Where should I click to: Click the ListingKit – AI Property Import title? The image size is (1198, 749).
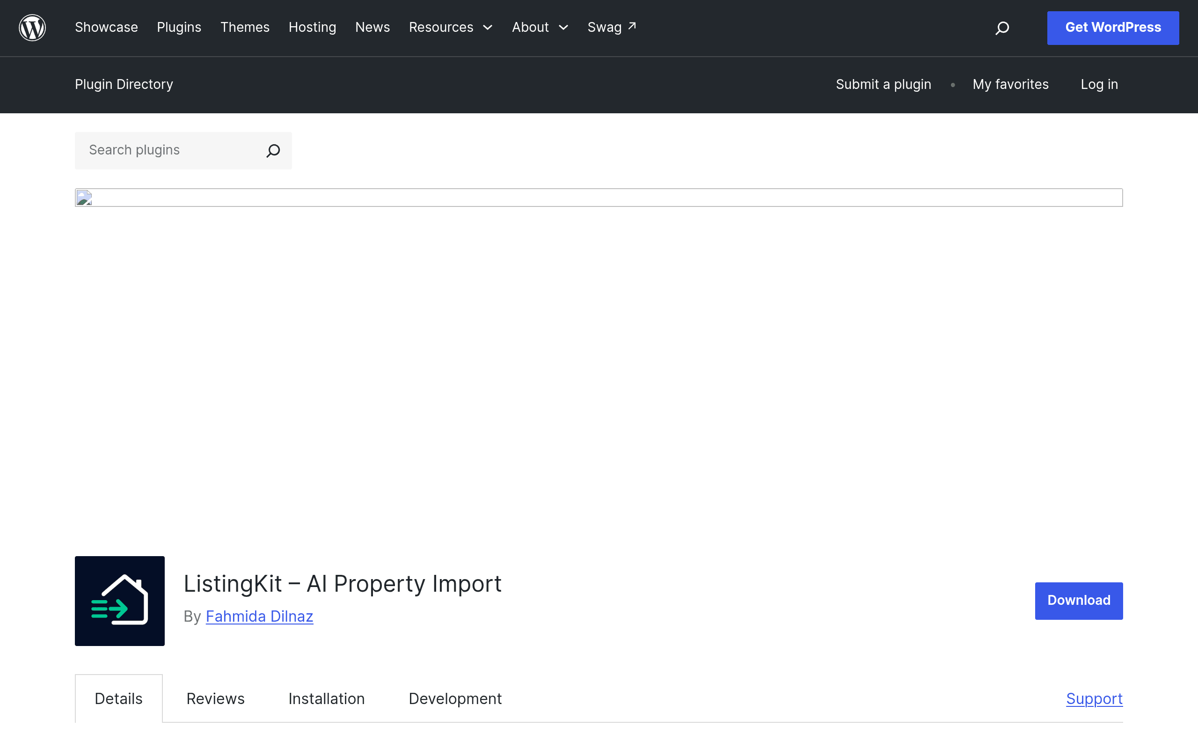[343, 584]
